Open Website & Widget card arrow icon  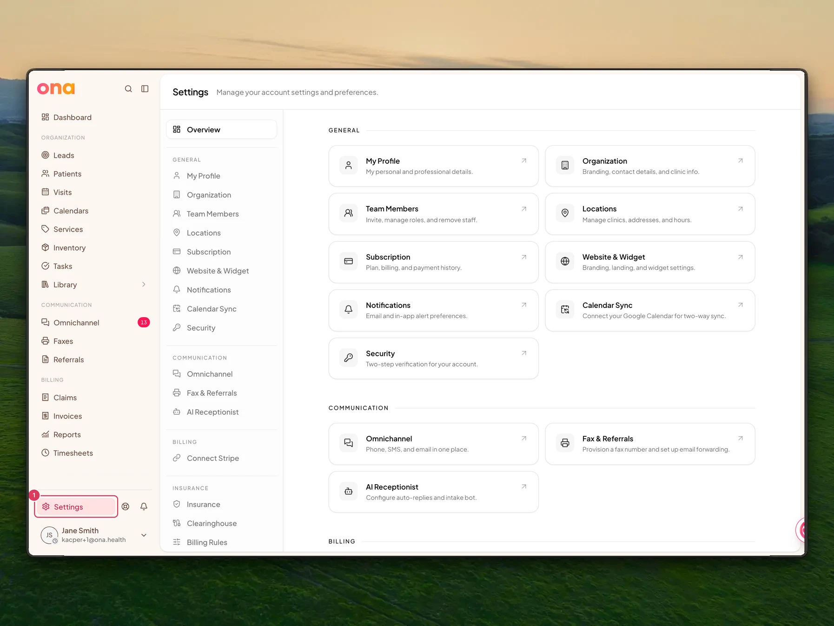(x=741, y=257)
